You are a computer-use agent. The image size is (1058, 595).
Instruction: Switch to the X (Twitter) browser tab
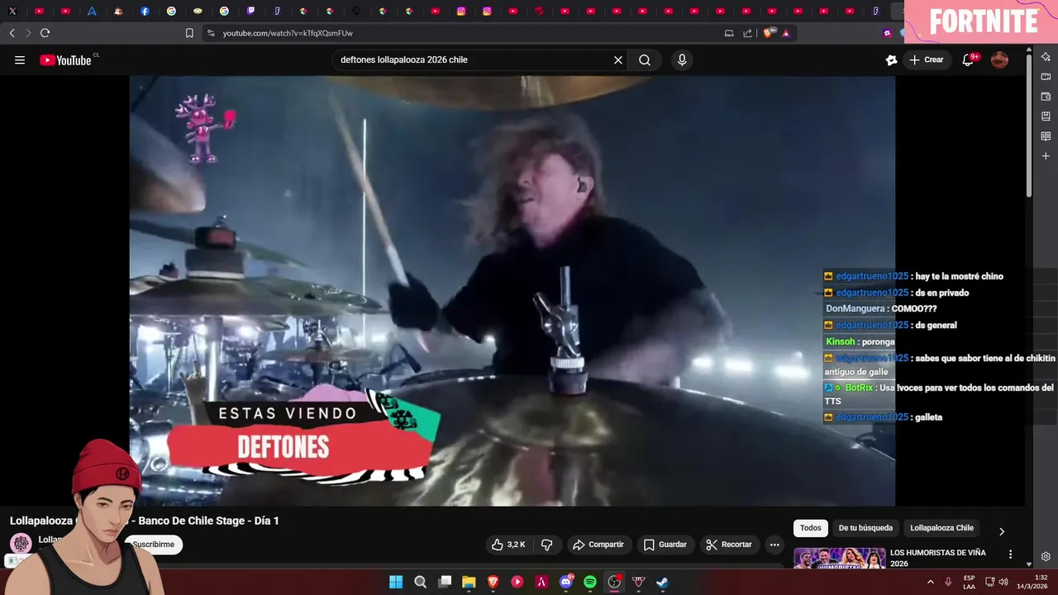point(12,11)
